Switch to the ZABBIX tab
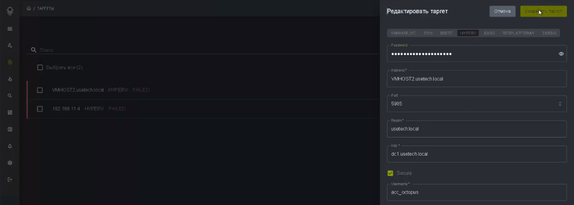The height and width of the screenshot is (205, 574). click(549, 33)
